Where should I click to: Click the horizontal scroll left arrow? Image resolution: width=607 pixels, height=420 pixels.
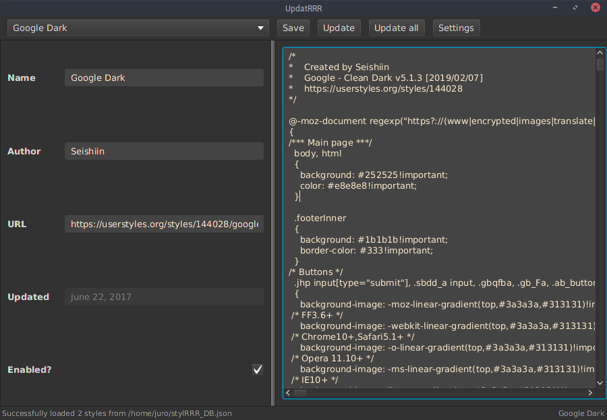point(287,393)
